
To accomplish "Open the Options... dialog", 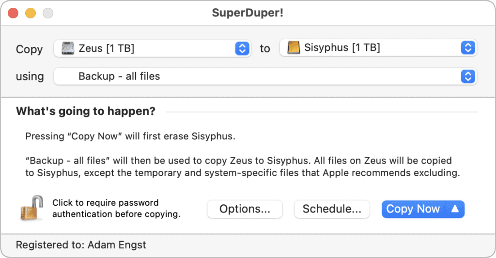I will (245, 209).
